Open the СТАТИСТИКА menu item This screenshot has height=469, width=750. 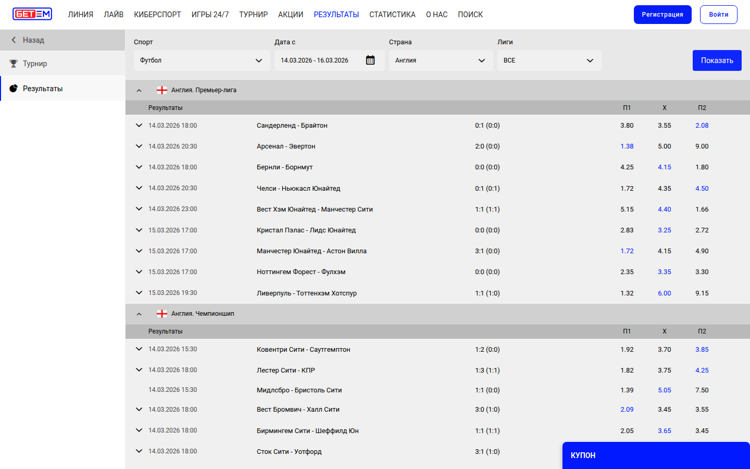392,15
